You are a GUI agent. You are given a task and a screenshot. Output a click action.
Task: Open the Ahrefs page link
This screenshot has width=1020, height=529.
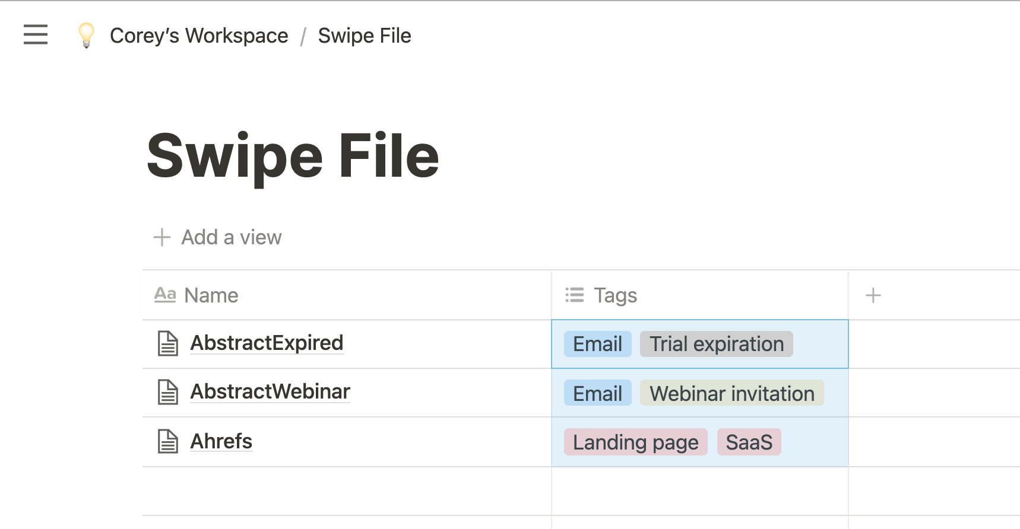(221, 441)
